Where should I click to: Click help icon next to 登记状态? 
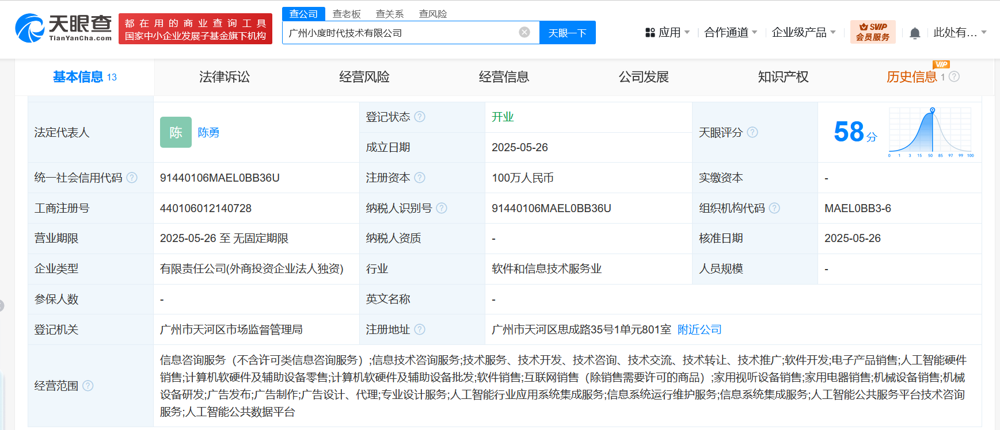(420, 117)
